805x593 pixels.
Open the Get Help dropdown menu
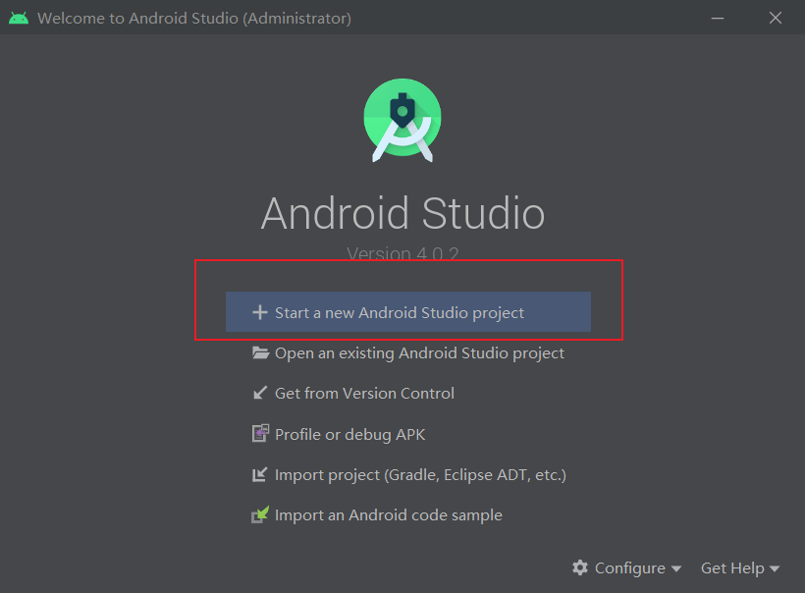click(732, 567)
